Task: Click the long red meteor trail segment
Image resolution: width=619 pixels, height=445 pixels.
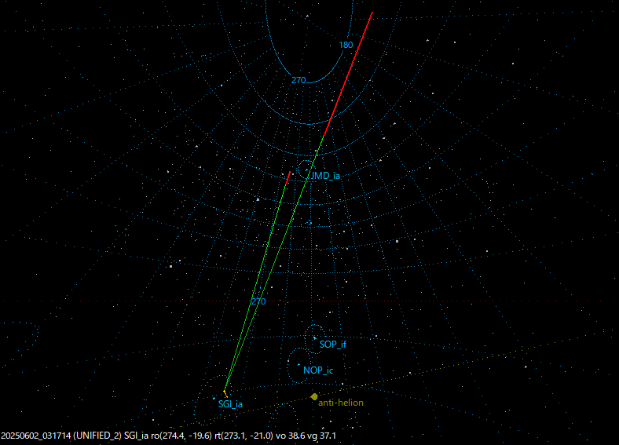Action: coord(348,74)
